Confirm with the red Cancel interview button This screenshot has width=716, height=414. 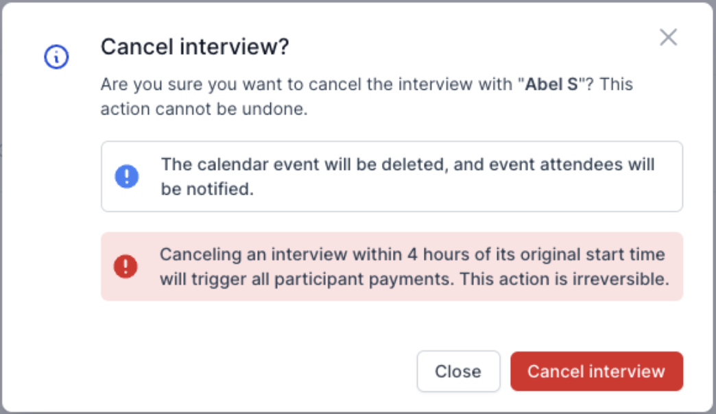596,372
